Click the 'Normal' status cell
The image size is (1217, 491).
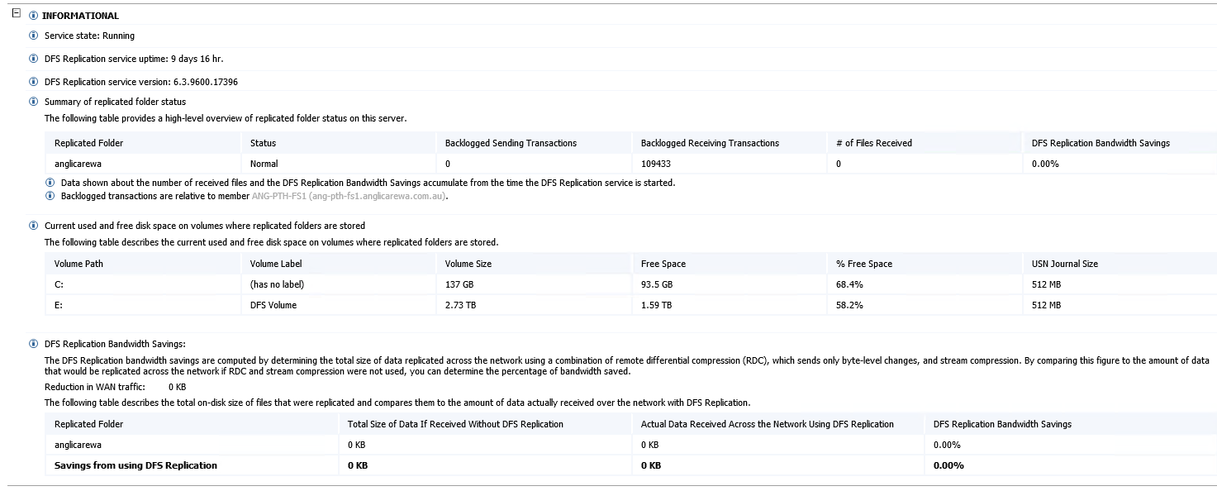click(x=264, y=164)
